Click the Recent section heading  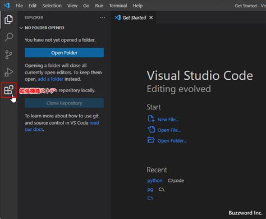click(x=157, y=170)
